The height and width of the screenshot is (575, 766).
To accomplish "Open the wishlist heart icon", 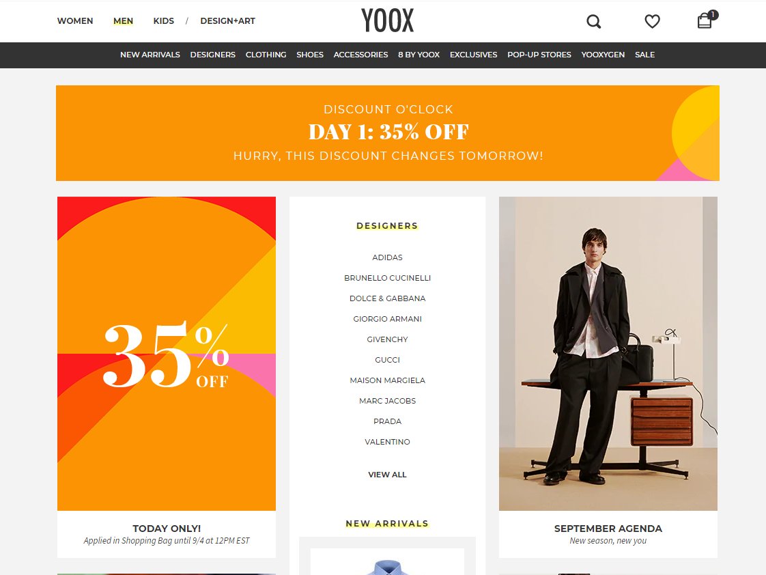I will pos(652,21).
